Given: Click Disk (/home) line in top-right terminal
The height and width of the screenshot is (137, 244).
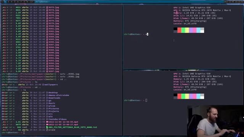Looking at the screenshot, I should 198,18.
